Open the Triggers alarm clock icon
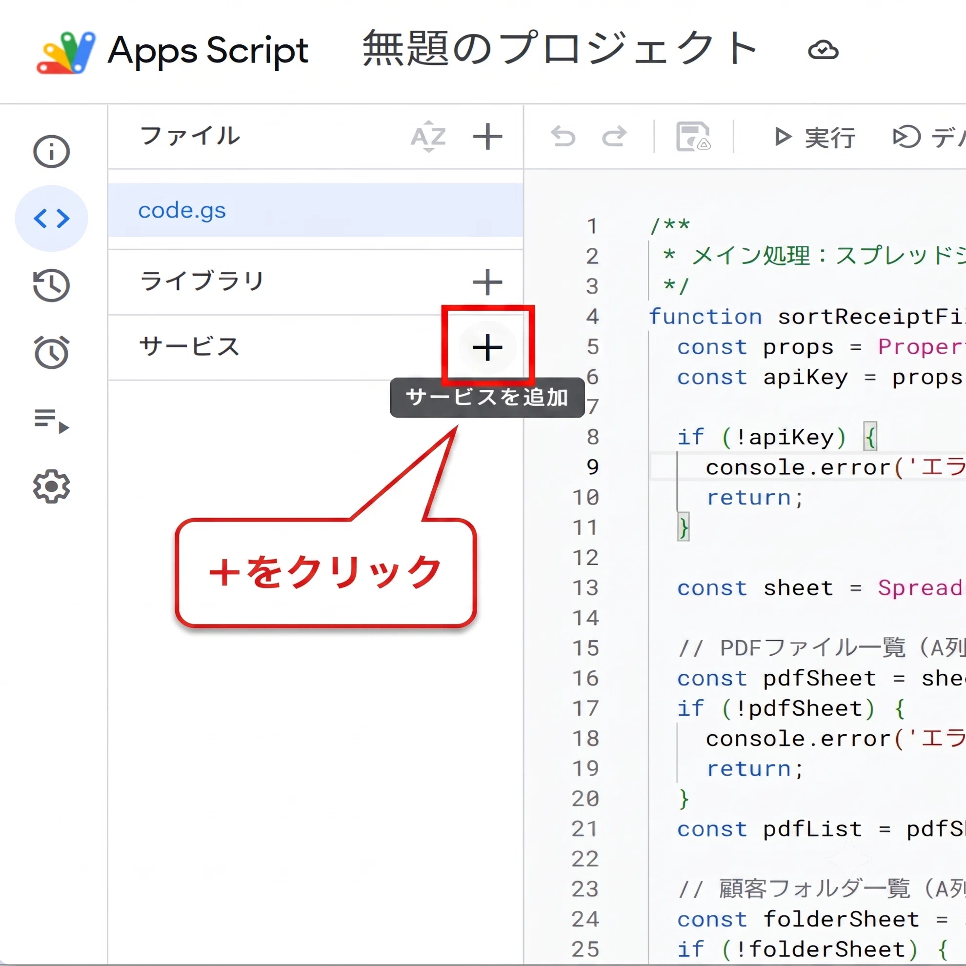This screenshot has width=966, height=966. point(52,353)
